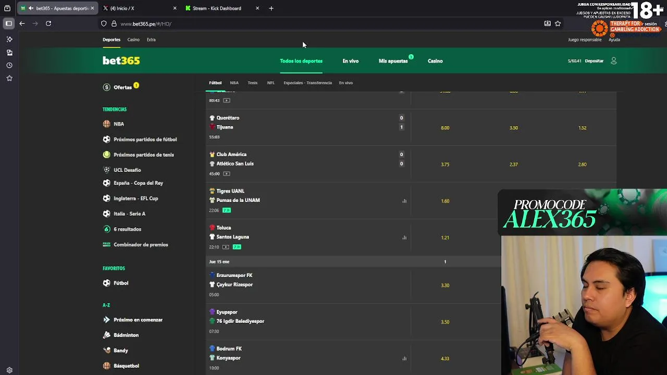Open España - Copa del Rey

coord(138,183)
